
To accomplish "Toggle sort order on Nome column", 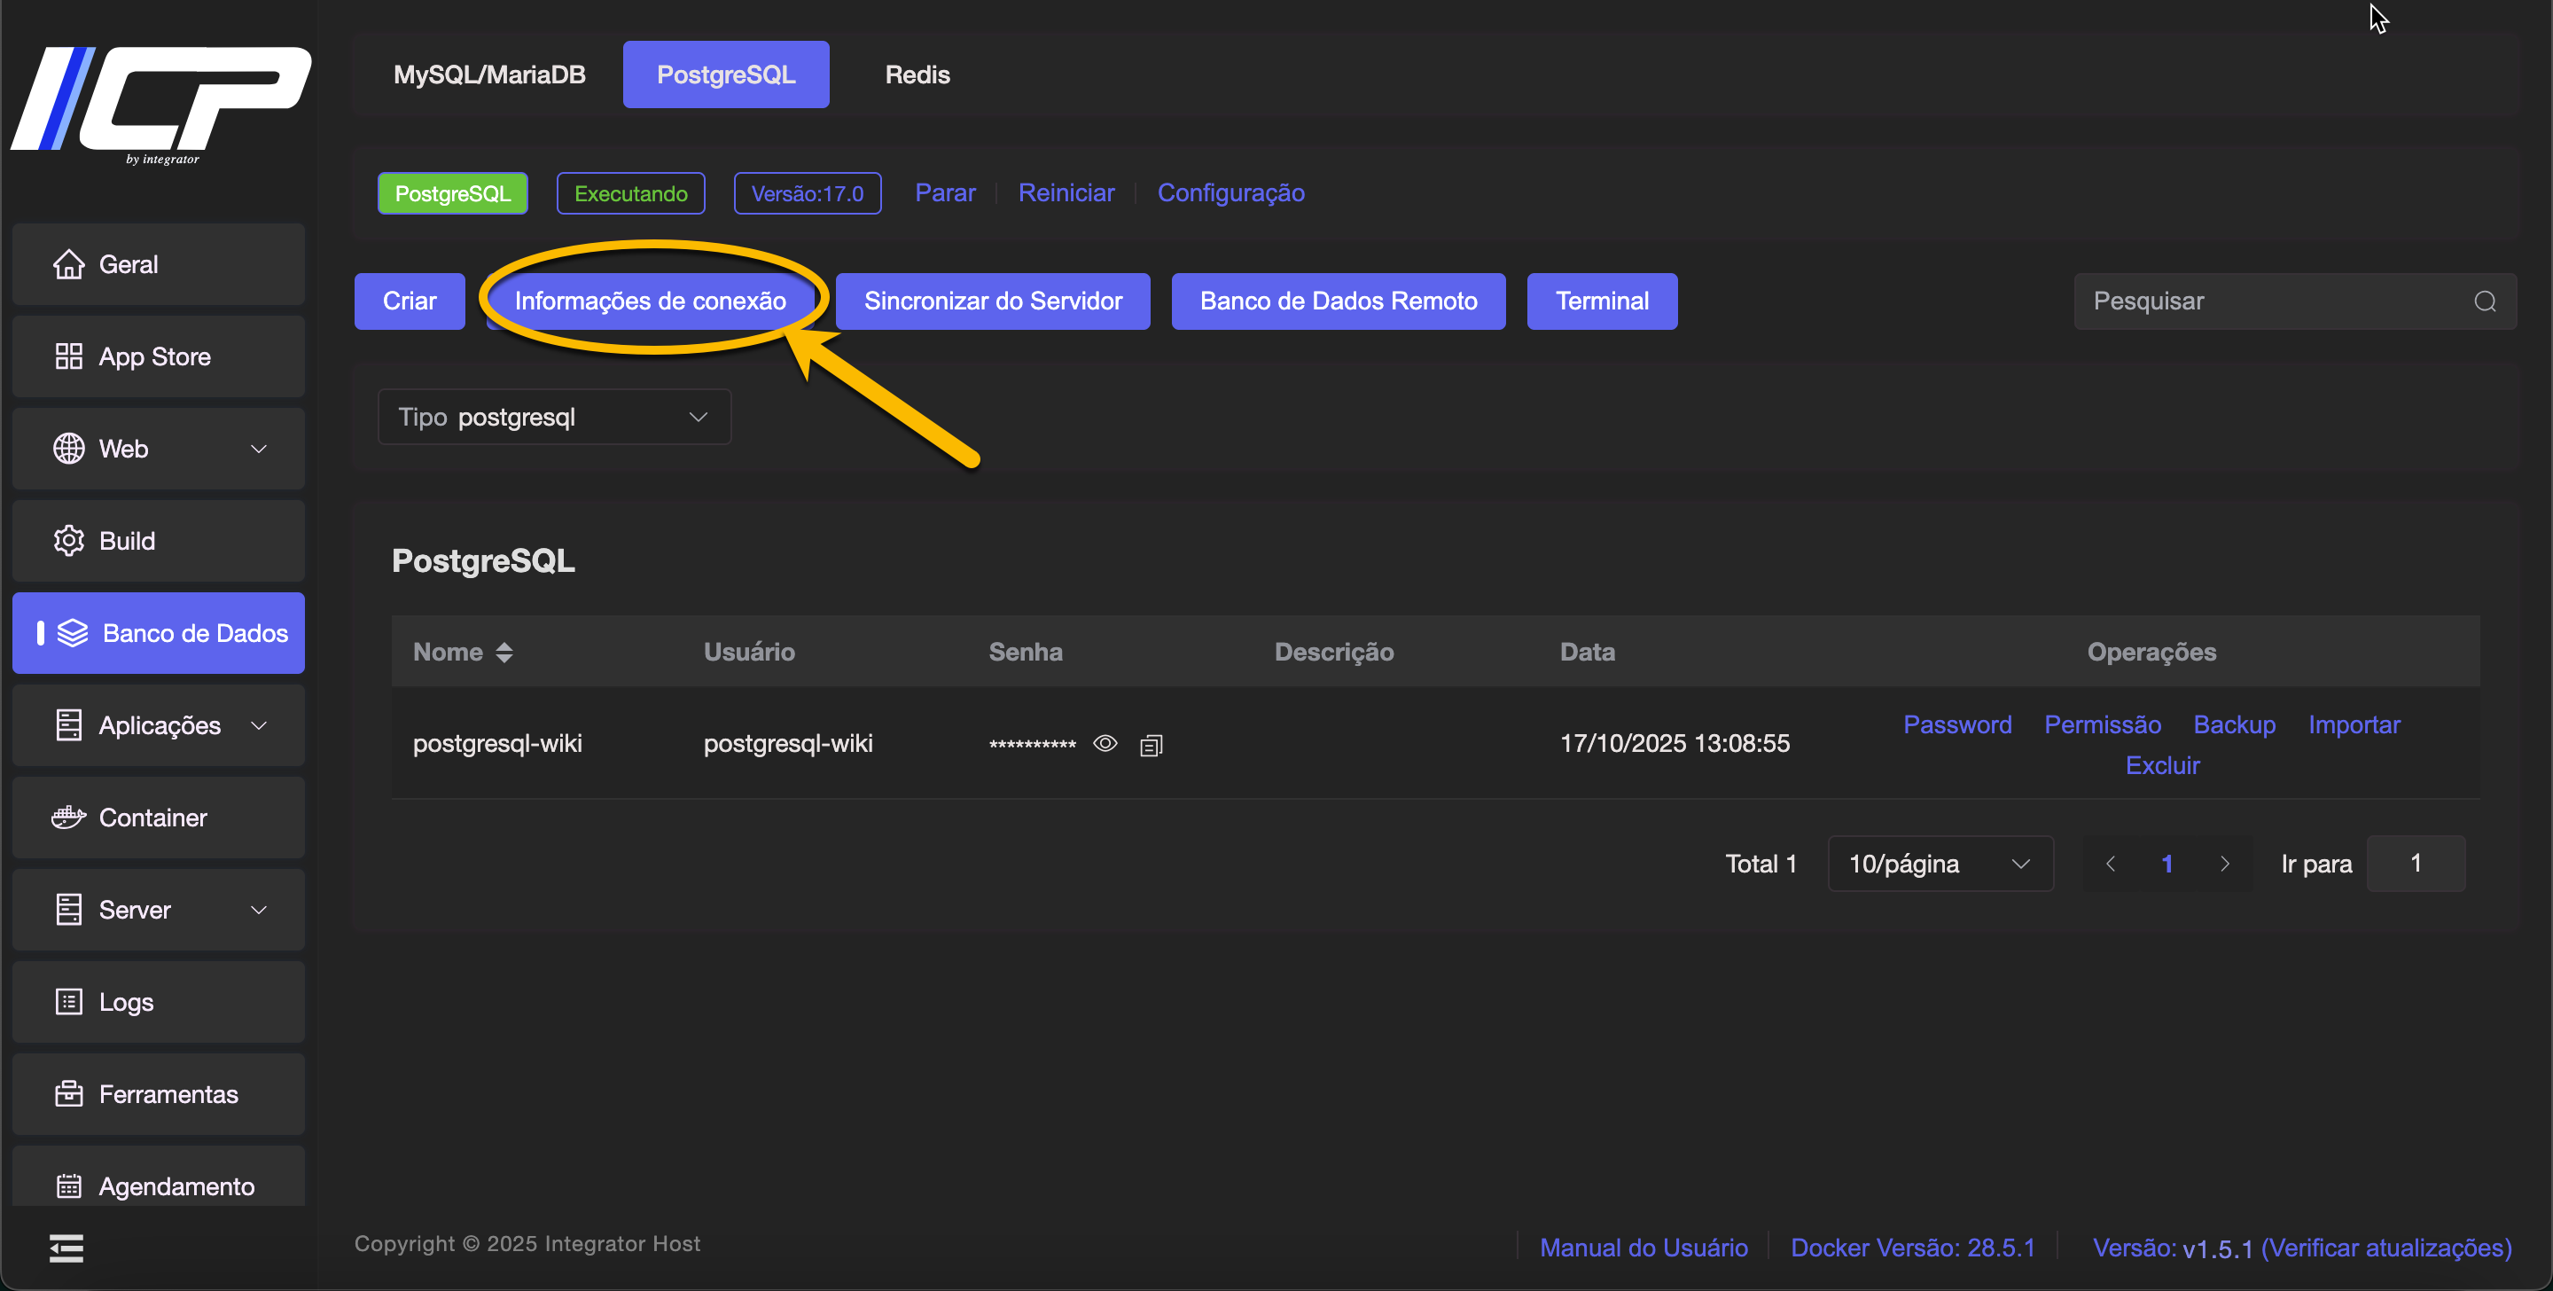I will [x=504, y=653].
